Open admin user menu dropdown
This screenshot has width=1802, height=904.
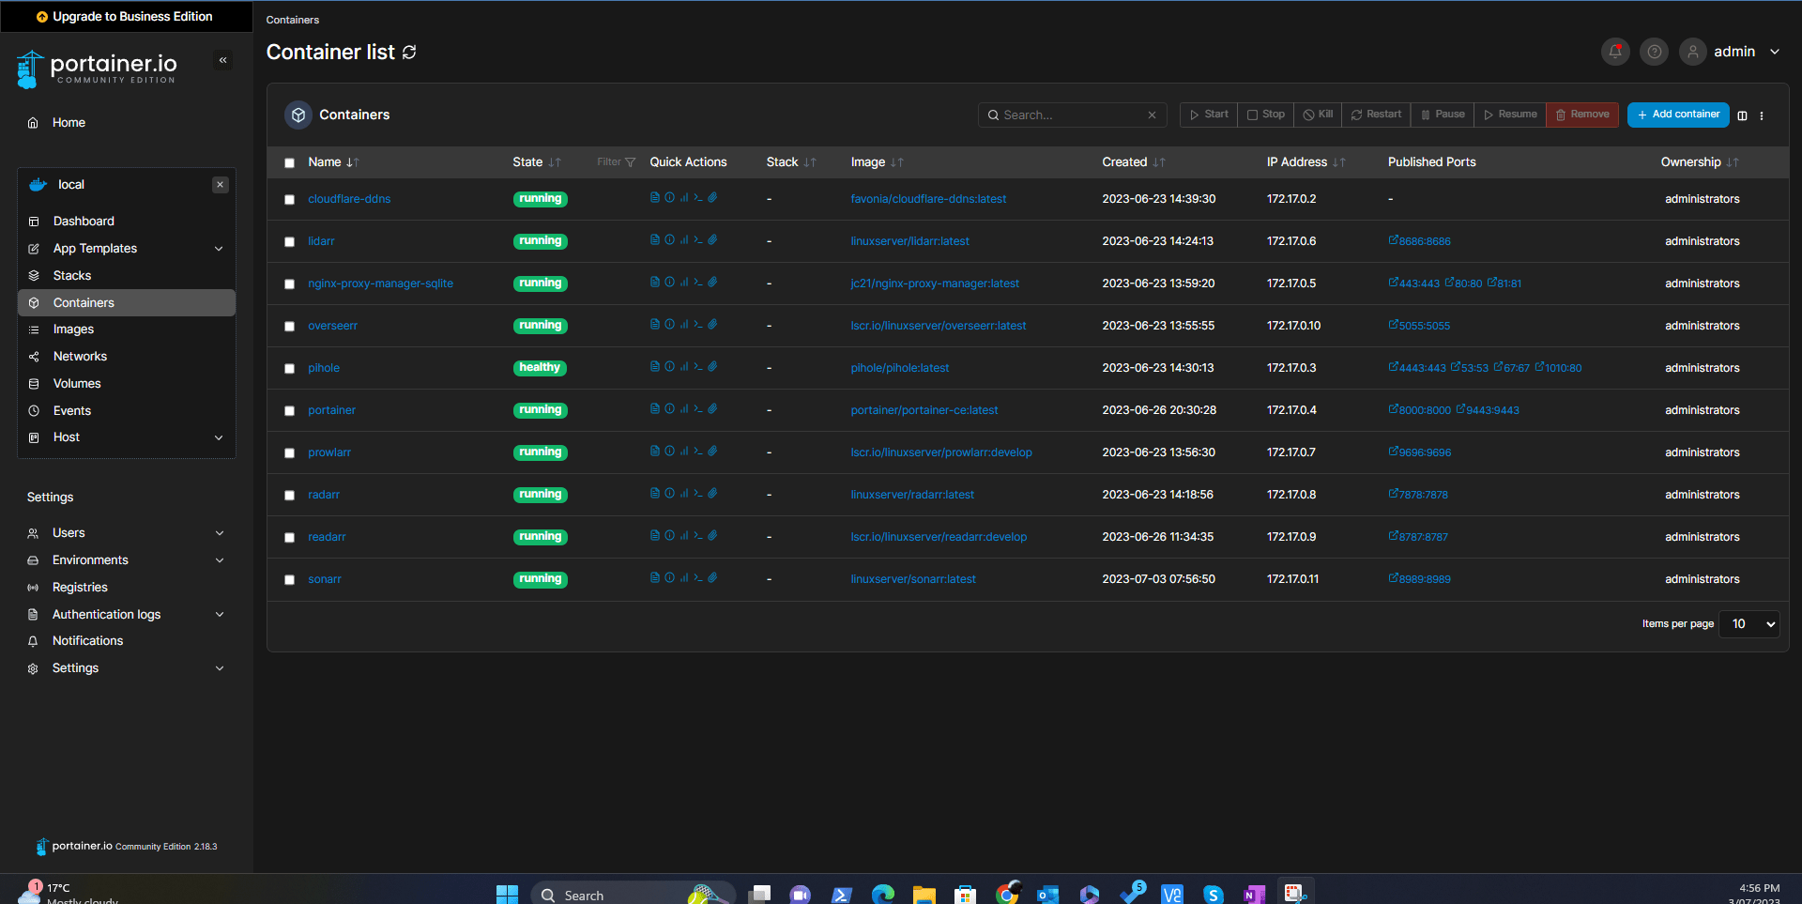tap(1732, 52)
